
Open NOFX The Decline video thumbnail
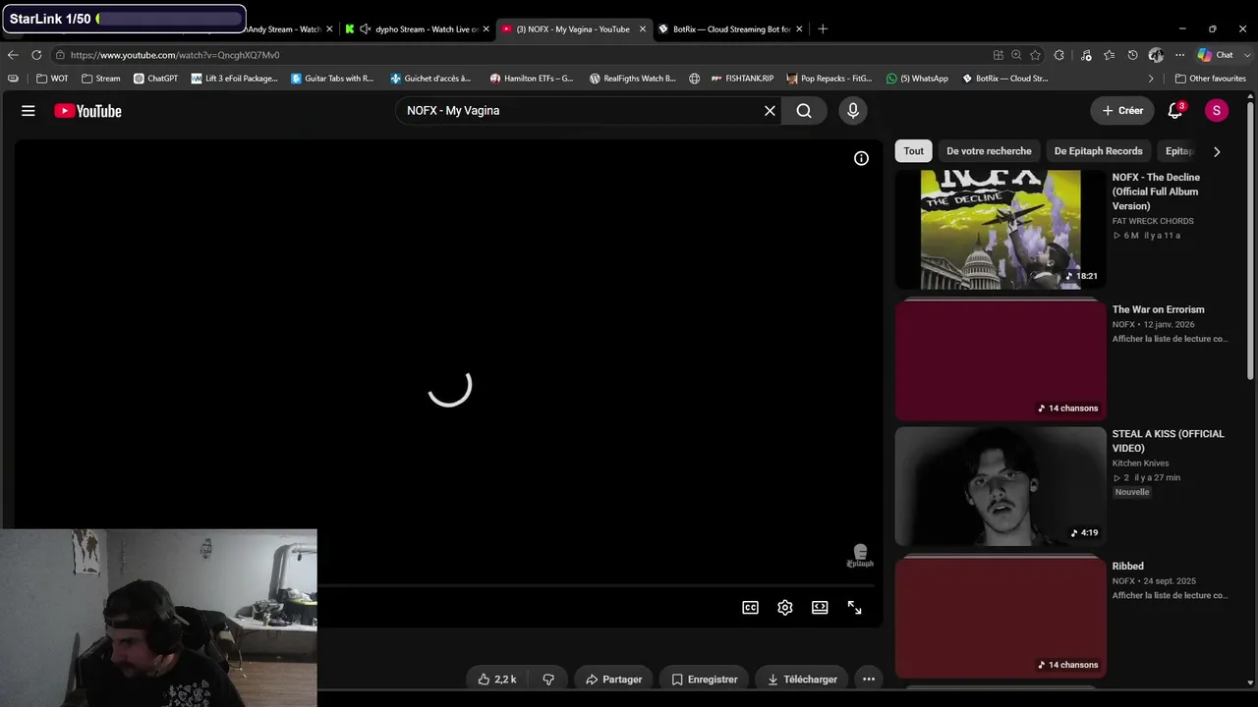pos(1001,230)
